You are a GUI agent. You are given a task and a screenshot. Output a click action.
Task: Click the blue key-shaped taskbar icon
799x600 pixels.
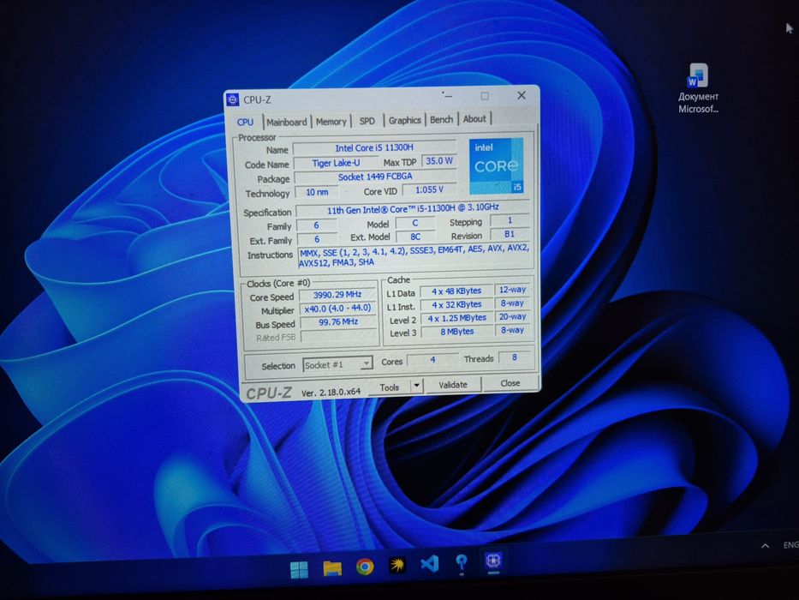pos(462,563)
